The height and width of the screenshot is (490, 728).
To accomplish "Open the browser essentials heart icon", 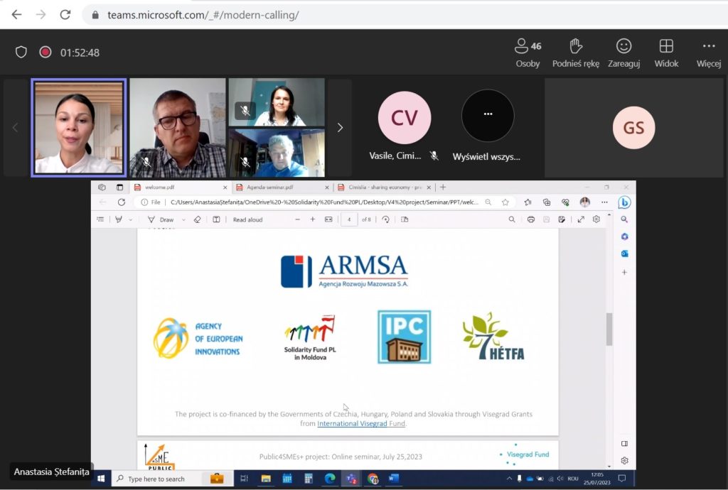I will point(565,202).
